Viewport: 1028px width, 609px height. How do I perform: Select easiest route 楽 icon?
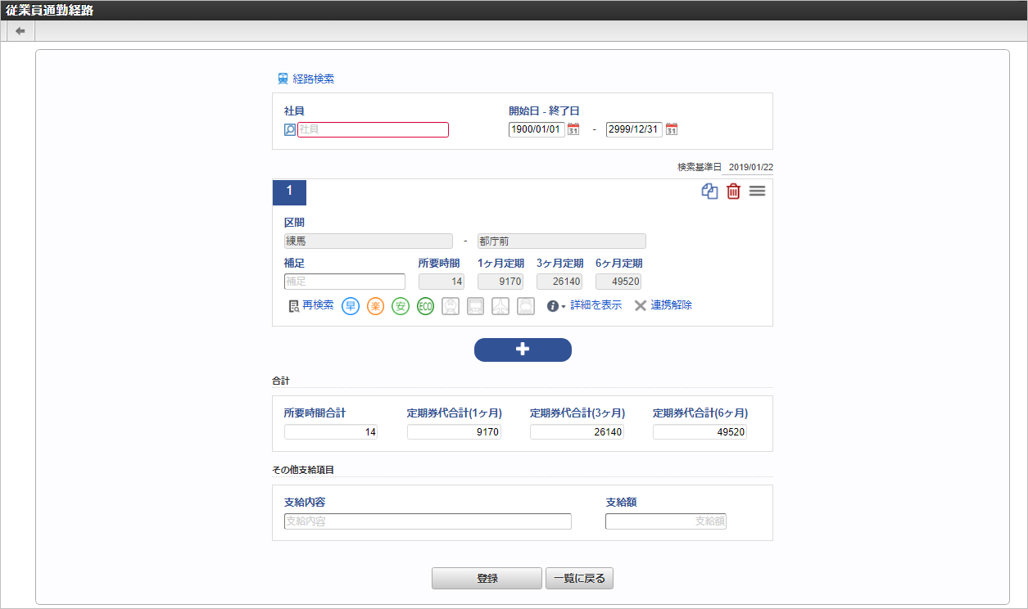tap(375, 306)
